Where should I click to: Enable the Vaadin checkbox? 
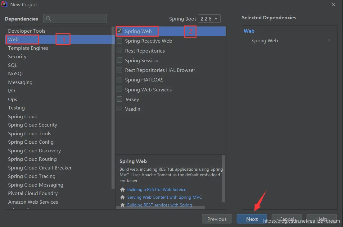tap(120, 109)
